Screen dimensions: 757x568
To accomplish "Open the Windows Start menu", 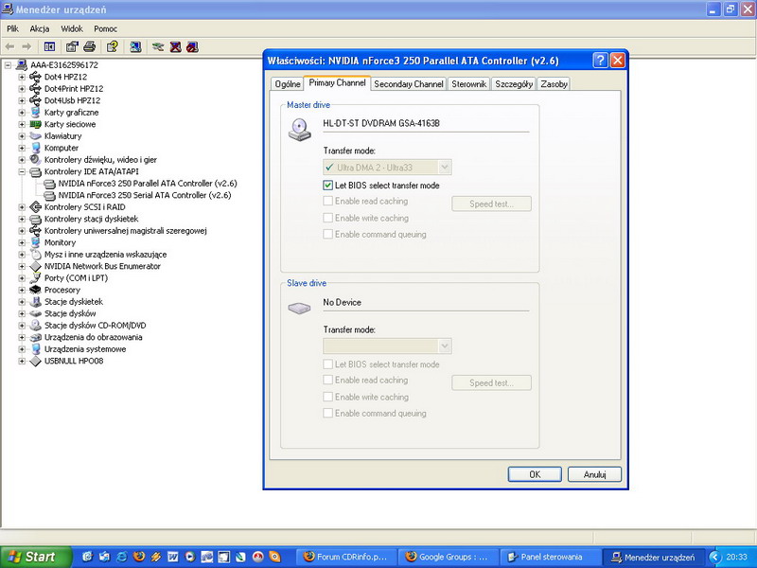I will pos(36,557).
